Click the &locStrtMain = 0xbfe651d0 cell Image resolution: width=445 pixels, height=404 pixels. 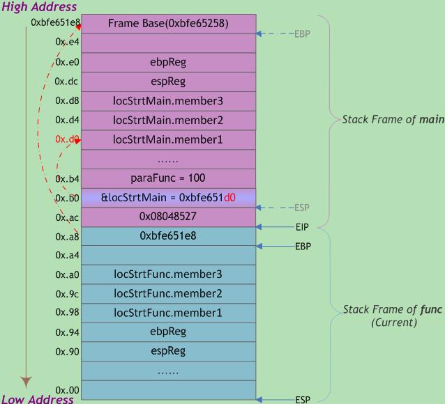point(168,197)
